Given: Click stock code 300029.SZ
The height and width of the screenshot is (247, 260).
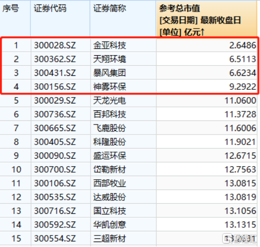Looking at the screenshot, I should [55, 100].
